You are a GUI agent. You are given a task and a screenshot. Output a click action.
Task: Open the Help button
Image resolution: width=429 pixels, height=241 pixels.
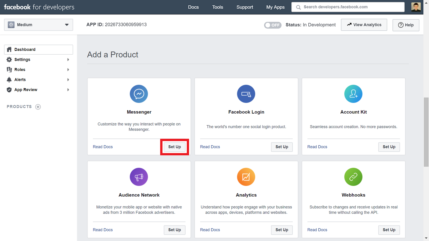[x=406, y=25]
